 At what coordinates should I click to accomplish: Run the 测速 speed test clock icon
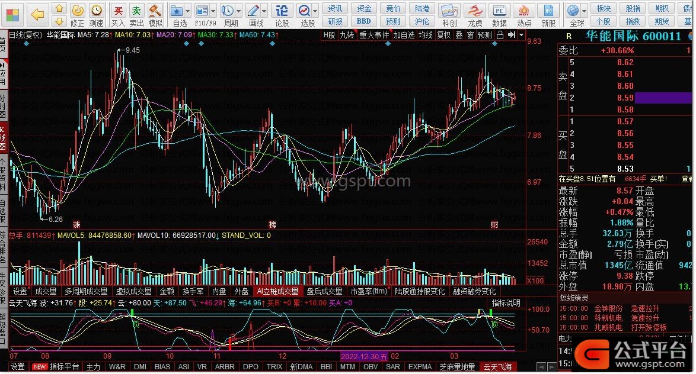point(96,15)
